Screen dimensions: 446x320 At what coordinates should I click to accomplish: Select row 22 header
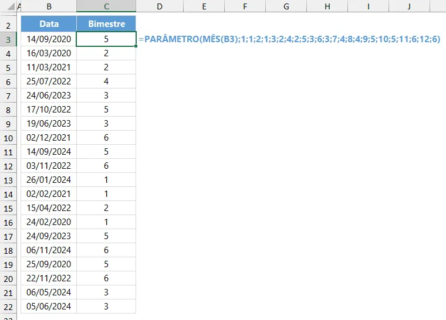coord(8,307)
